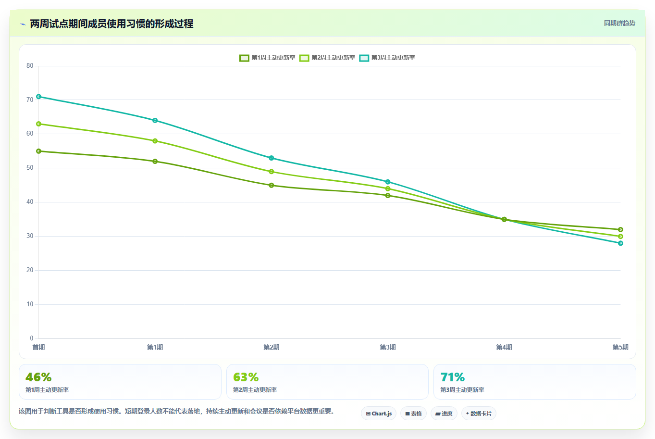Click the teal data point at 第1期

coord(155,121)
